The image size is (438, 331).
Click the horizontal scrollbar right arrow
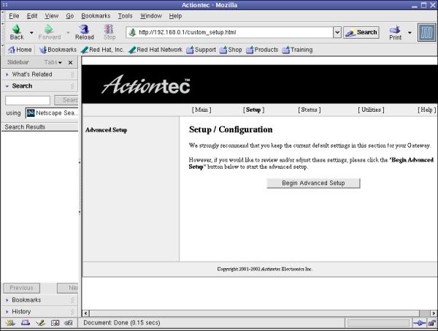coord(433,313)
